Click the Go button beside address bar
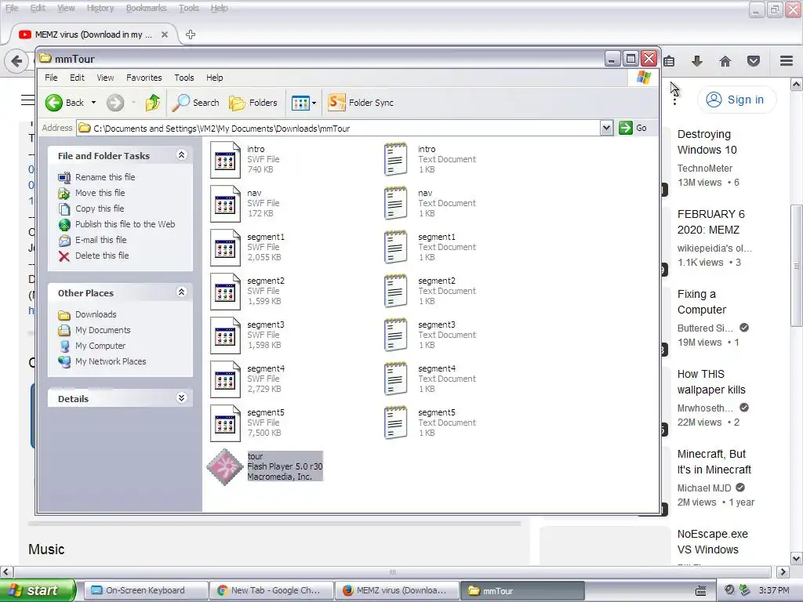The height and width of the screenshot is (602, 803). pos(633,128)
